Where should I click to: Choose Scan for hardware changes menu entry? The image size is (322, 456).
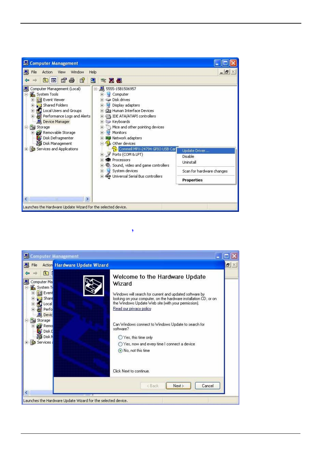206,171
